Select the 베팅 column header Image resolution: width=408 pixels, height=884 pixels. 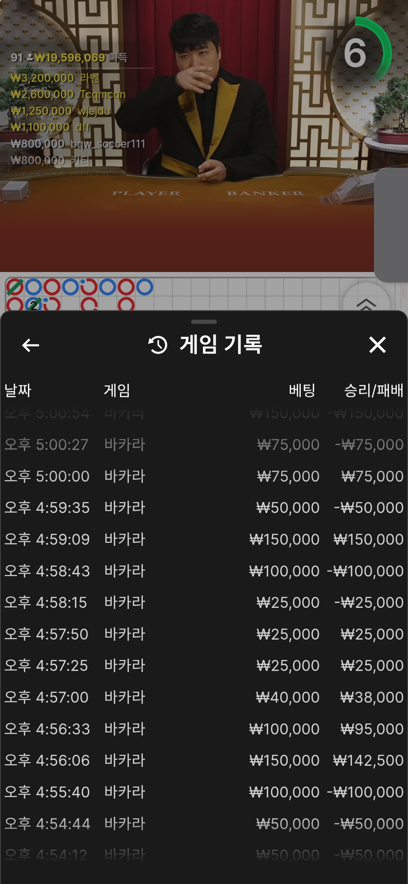pyautogui.click(x=302, y=390)
